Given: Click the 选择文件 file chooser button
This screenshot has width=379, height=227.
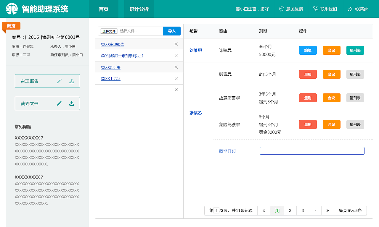Looking at the screenshot, I should 109,31.
